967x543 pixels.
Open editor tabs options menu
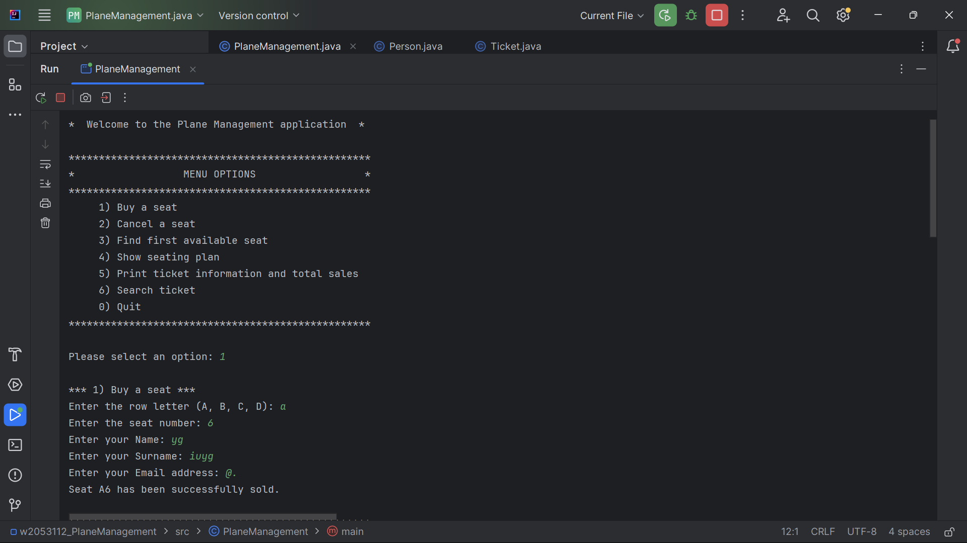click(x=923, y=46)
